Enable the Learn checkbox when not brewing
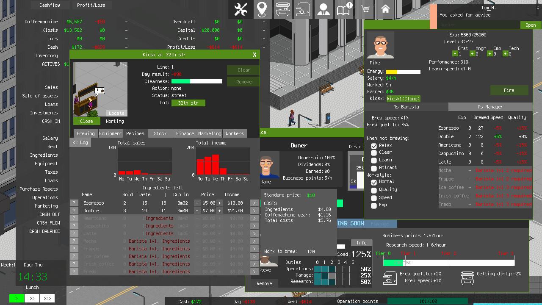This screenshot has height=305, width=542. [x=374, y=161]
